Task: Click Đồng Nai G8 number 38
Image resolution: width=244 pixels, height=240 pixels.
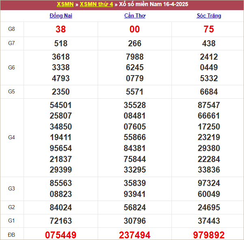Action: 61,29
